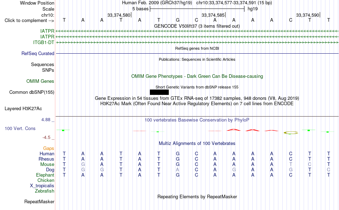Click the RepeatMasker track label
This screenshot has width=339, height=210.
[x=39, y=201]
